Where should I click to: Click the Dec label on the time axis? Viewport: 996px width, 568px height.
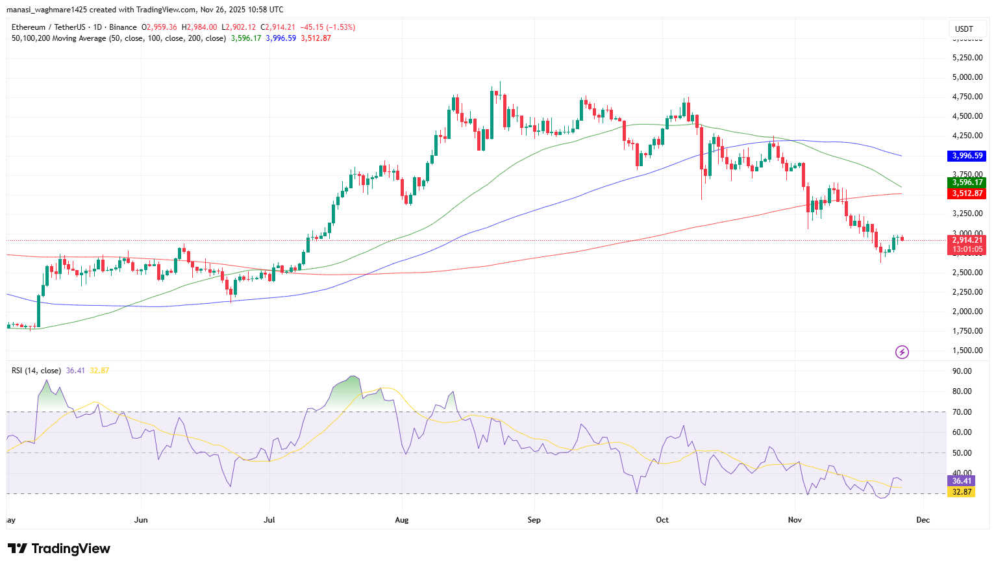[x=923, y=520]
